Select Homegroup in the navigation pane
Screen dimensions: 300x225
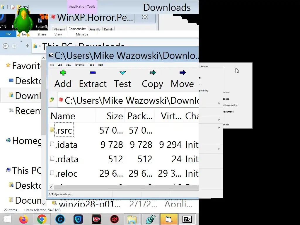[x=23, y=140]
